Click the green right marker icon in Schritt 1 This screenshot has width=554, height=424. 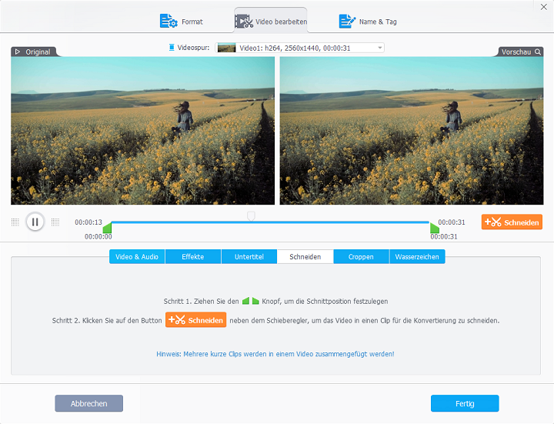(x=255, y=301)
